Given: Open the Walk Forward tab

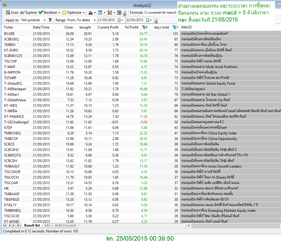Looking at the screenshot, I should click(65, 225).
